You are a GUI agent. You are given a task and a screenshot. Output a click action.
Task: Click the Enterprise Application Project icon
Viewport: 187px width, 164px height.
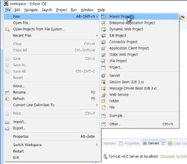pyautogui.click(x=103, y=23)
